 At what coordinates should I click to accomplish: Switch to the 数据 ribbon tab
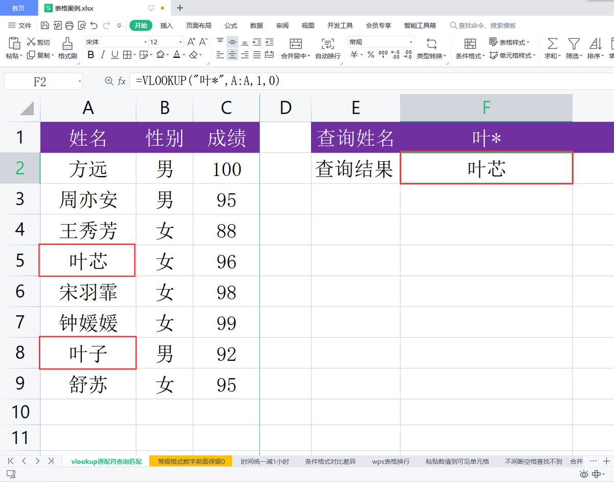256,25
